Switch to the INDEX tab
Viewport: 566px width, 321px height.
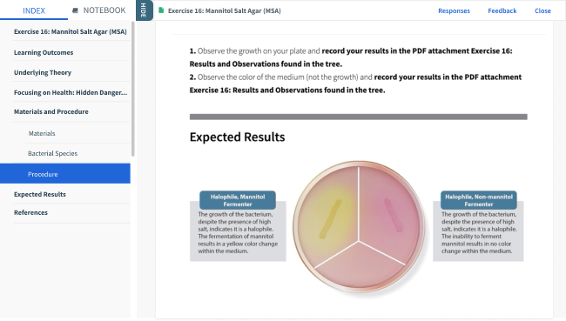pyautogui.click(x=34, y=10)
